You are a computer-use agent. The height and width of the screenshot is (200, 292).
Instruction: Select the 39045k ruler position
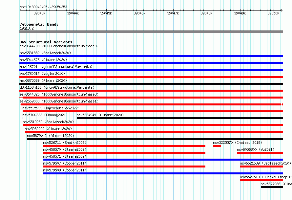(106, 13)
